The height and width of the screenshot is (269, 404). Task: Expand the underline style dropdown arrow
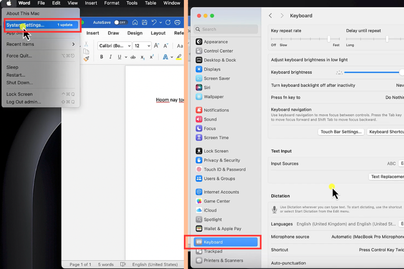(x=126, y=57)
